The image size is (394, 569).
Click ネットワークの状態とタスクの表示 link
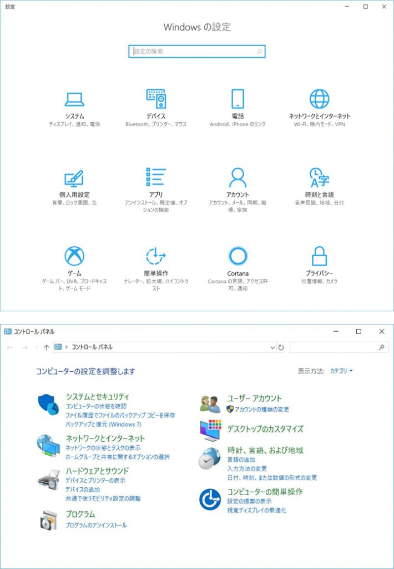coord(103,448)
